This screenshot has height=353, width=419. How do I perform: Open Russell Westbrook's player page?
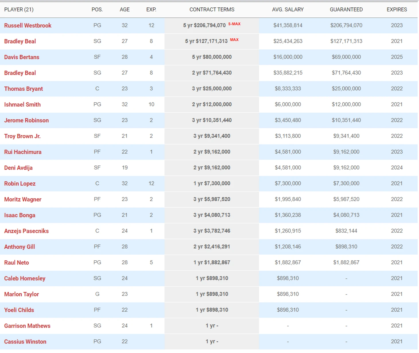28,26
